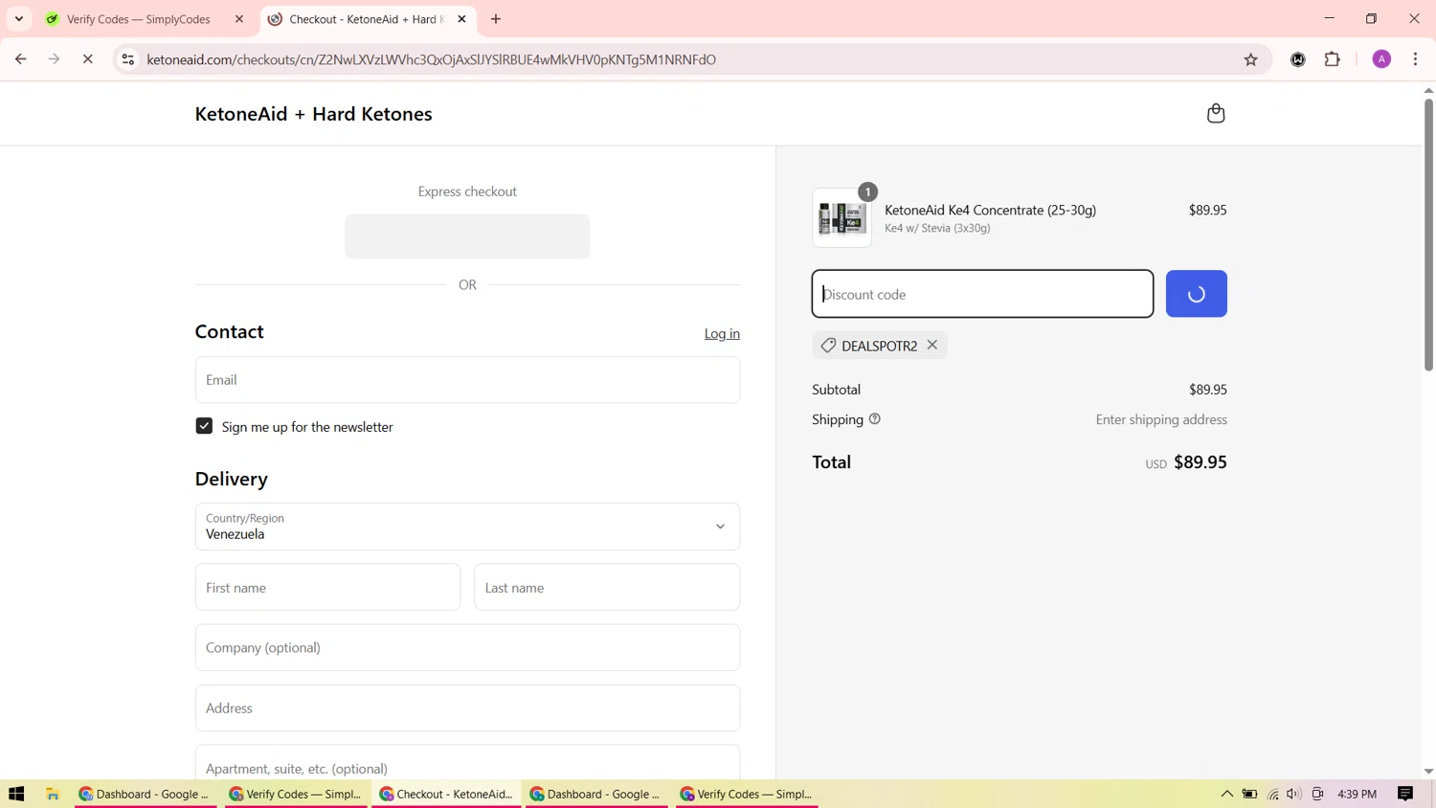
Task: Open a new browser tab
Action: point(496,19)
